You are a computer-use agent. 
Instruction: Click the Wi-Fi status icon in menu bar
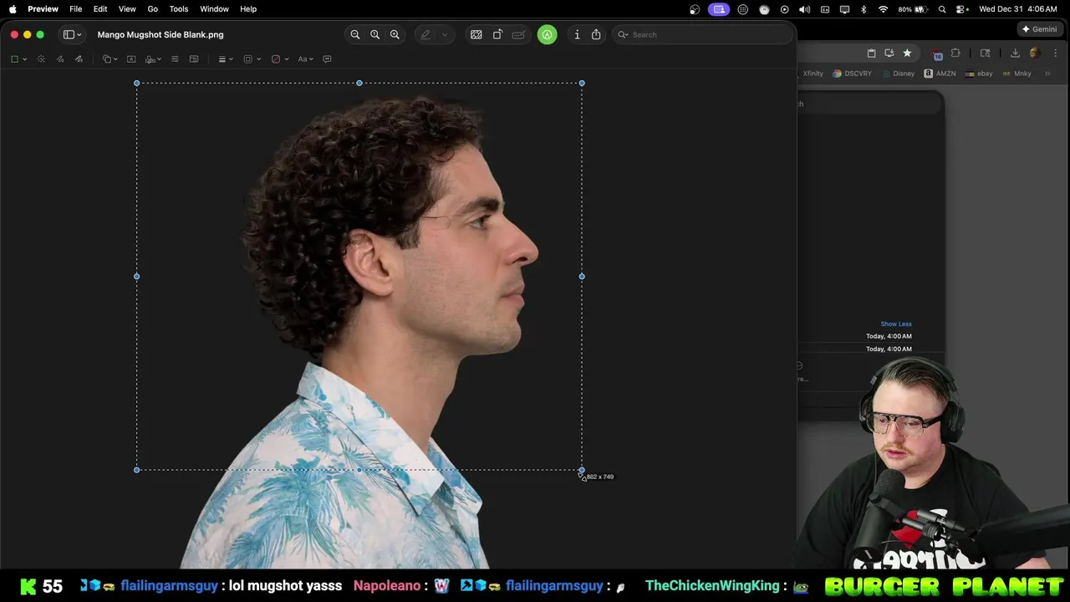[x=884, y=9]
